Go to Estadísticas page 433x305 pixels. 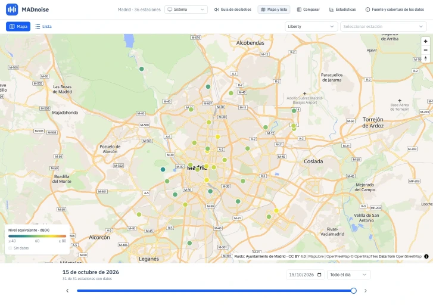tap(342, 10)
